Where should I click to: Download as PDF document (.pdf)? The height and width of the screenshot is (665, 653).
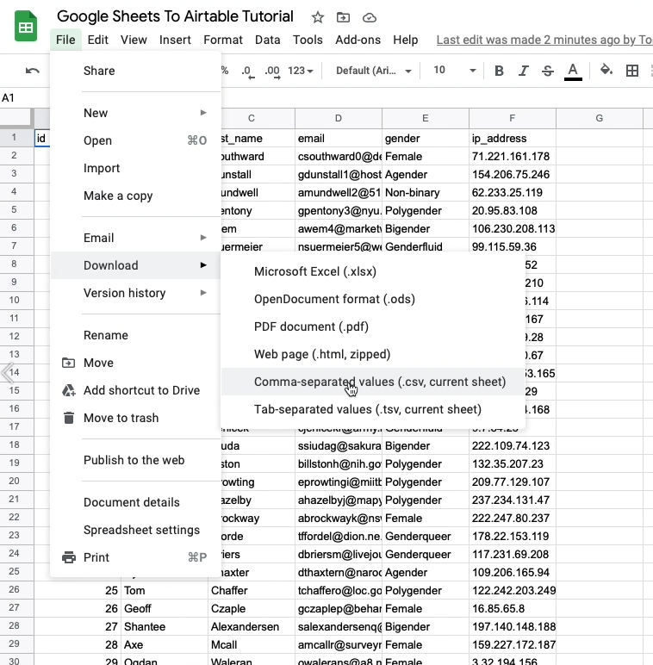pyautogui.click(x=373, y=326)
